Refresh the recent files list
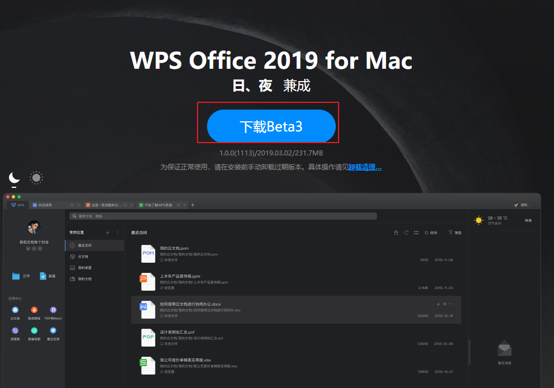Viewport: 554px width, 388px height. click(x=406, y=233)
